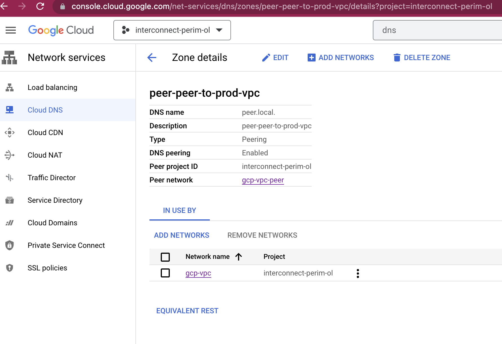Select the Cloud NAT icon
Viewport: 502px width, 344px height.
tap(9, 155)
